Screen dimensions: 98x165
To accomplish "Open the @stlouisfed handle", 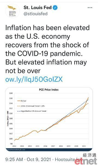I will pyautogui.click(x=35, y=14).
